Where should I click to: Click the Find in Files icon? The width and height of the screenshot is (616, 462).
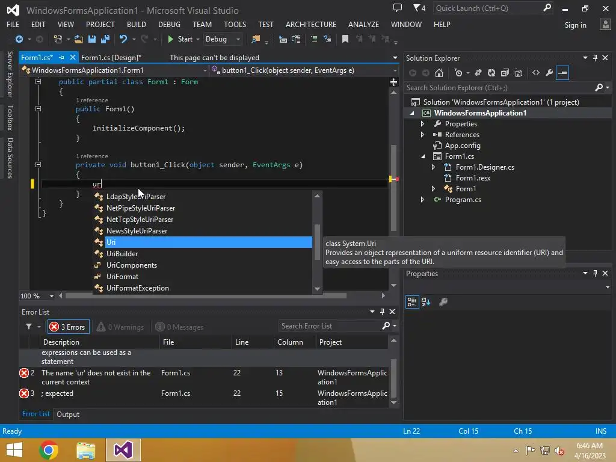point(256,39)
